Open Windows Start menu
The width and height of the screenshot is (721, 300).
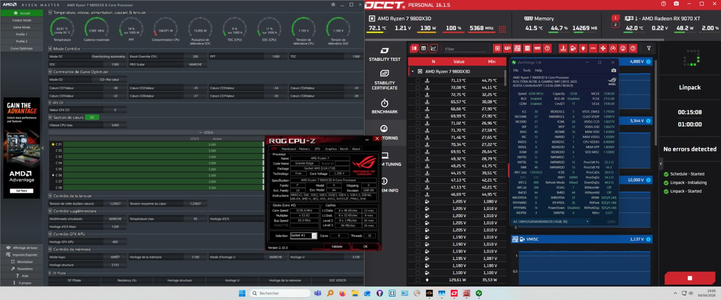click(242, 293)
